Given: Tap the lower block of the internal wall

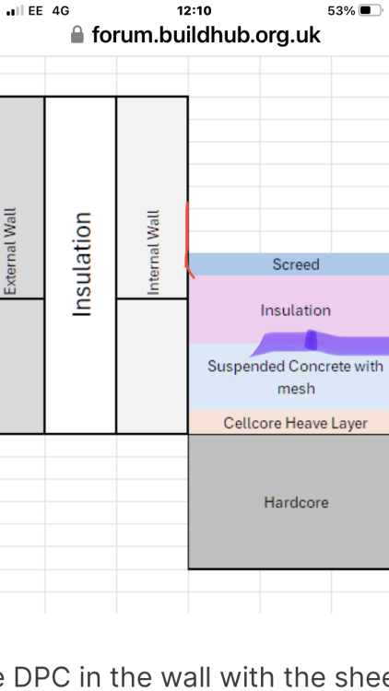Looking at the screenshot, I should (x=152, y=366).
